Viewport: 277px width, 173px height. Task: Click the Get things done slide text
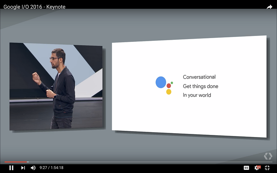tap(200, 86)
